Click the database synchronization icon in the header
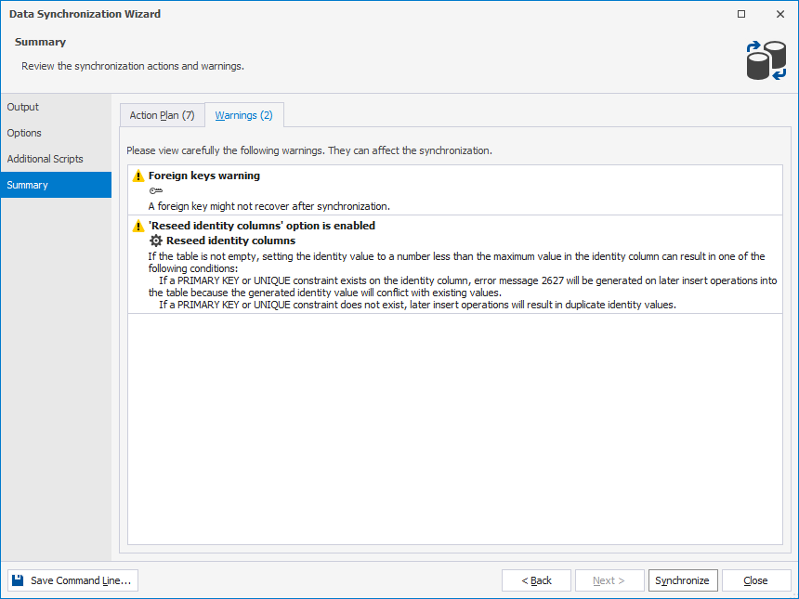 766,59
